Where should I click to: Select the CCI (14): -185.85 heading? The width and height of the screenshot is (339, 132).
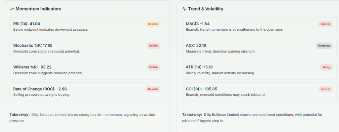(202, 89)
